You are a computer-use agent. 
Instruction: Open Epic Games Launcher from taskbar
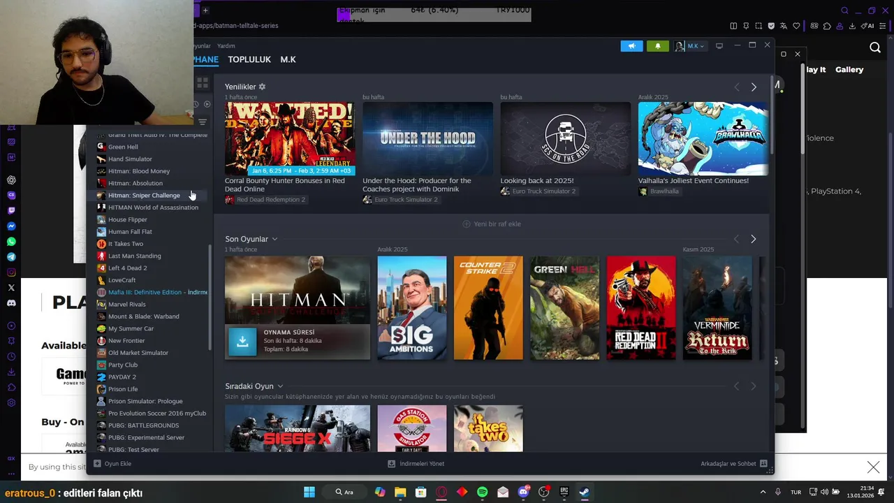(564, 492)
